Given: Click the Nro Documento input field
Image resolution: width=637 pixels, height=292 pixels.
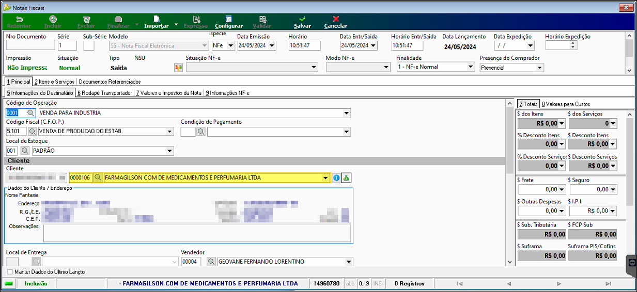Looking at the screenshot, I should click(x=30, y=45).
